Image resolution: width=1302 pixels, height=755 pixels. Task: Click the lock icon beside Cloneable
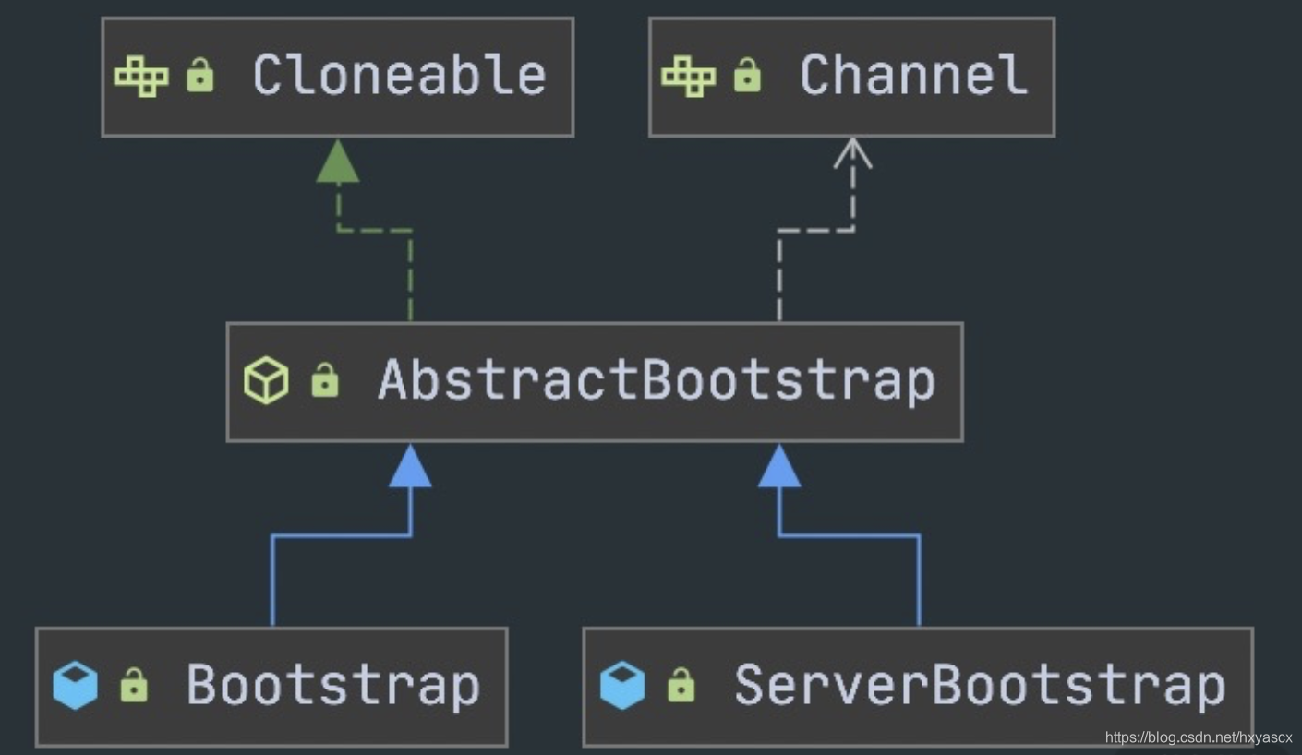point(199,76)
